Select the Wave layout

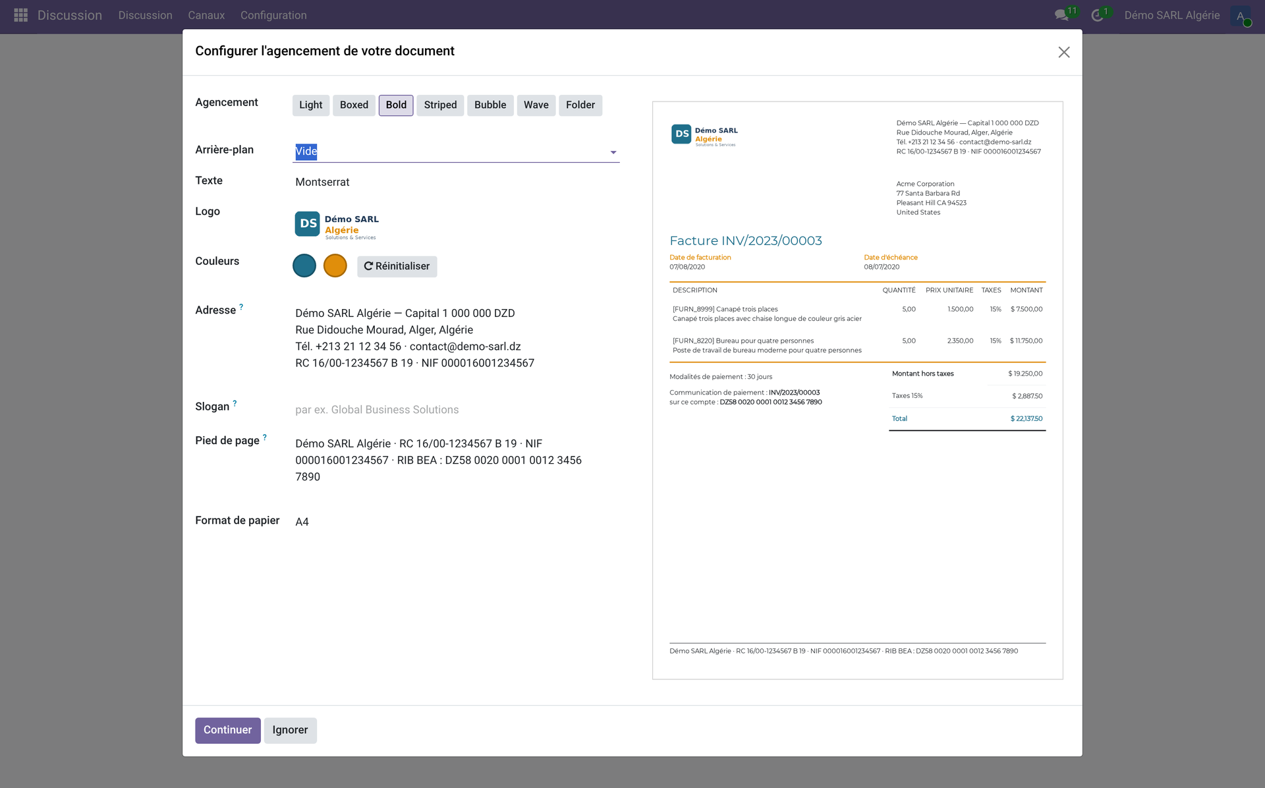pos(536,105)
